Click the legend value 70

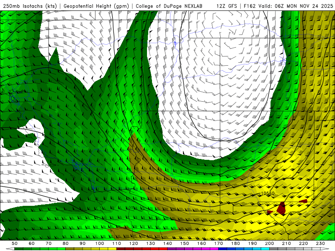point(49,243)
